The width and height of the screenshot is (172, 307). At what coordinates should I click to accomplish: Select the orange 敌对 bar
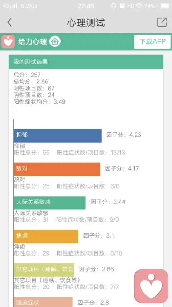click(x=57, y=169)
